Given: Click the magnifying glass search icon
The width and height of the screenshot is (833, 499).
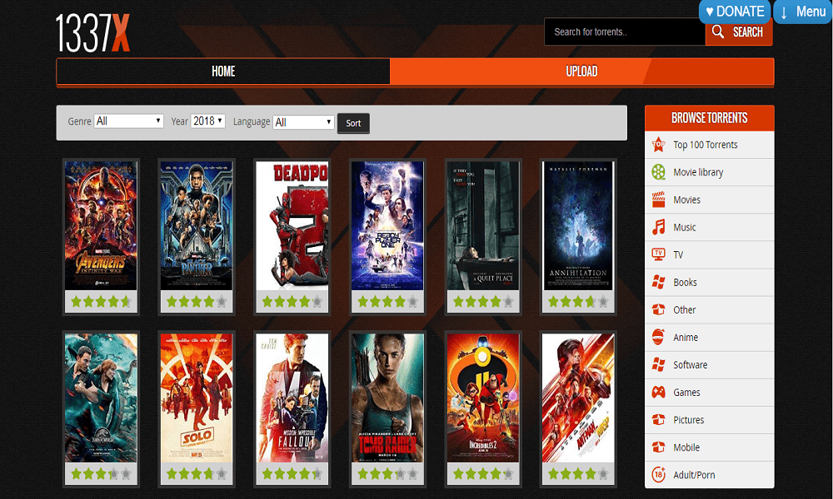Looking at the screenshot, I should click(718, 32).
